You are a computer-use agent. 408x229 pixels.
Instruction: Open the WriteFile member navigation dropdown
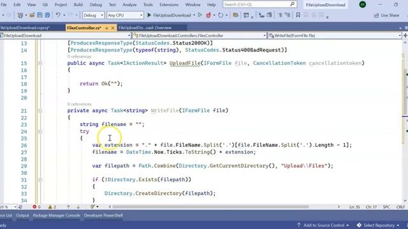coord(335,36)
